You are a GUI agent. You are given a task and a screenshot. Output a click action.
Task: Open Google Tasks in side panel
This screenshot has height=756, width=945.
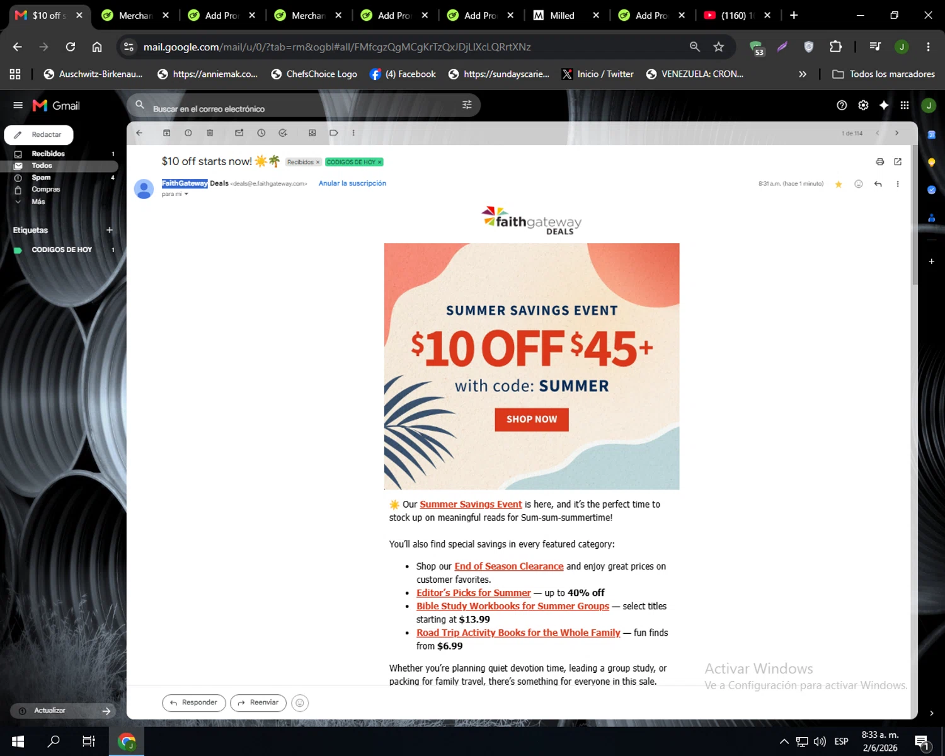[931, 190]
